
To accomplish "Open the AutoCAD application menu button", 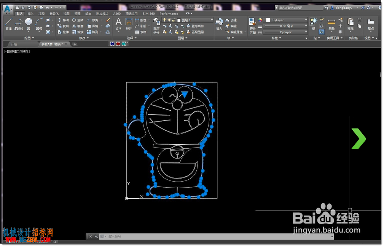I will (8, 9).
